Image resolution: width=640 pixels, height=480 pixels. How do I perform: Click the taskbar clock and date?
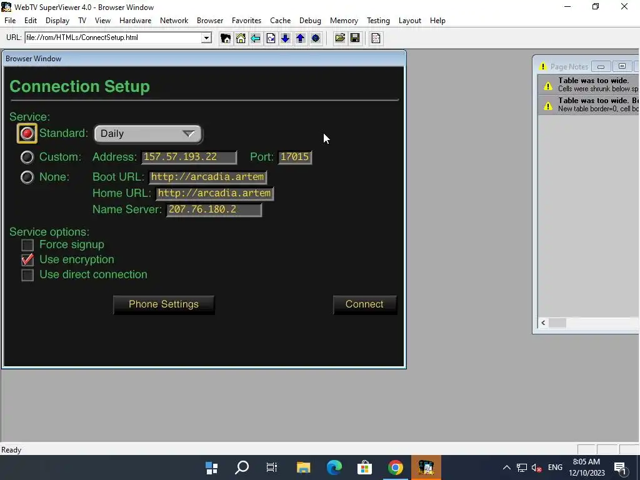(586, 467)
